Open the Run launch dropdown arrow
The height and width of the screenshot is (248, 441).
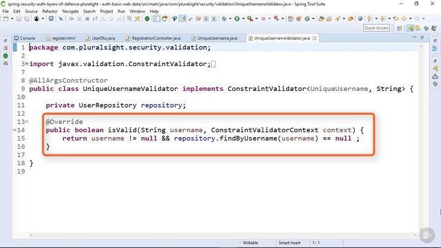coord(243,19)
